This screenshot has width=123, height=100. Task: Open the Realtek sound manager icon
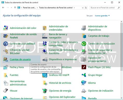click(x=6, y=36)
